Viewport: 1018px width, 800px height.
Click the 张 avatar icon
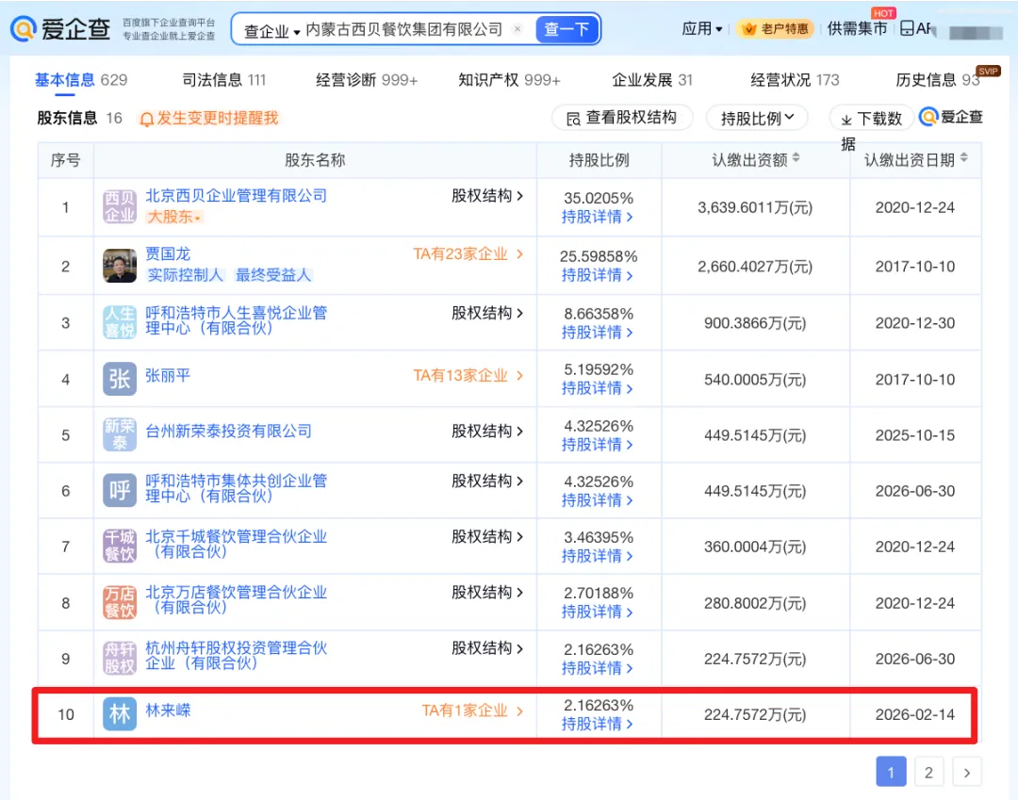[x=120, y=378]
